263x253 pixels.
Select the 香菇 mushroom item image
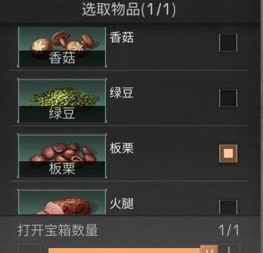coord(62,47)
